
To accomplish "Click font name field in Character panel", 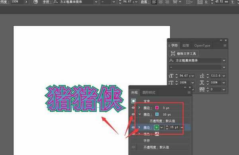I will 195,60.
